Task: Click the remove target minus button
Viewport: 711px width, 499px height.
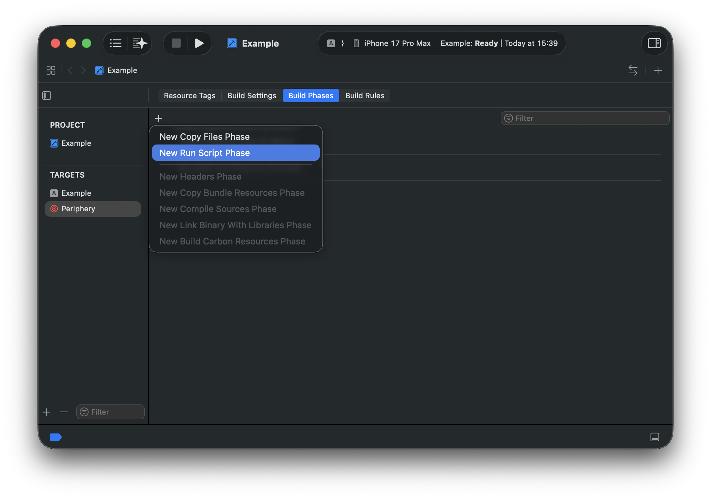Action: [x=64, y=412]
